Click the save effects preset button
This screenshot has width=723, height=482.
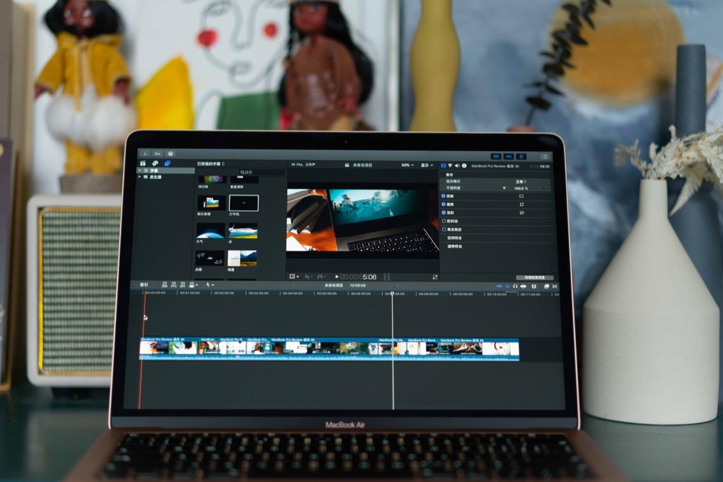pyautogui.click(x=534, y=278)
